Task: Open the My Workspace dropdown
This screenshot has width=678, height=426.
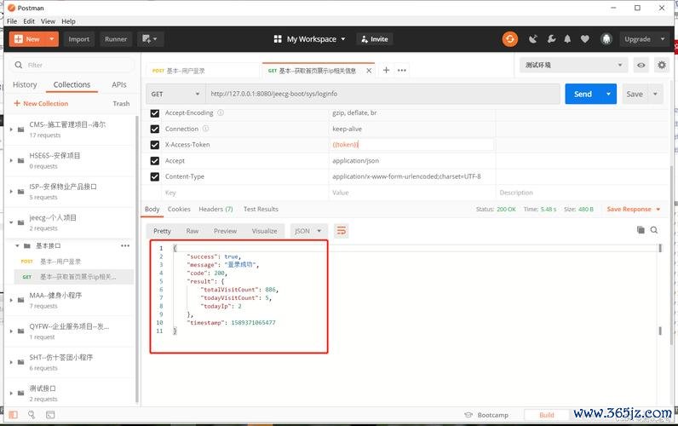Action: pyautogui.click(x=309, y=39)
